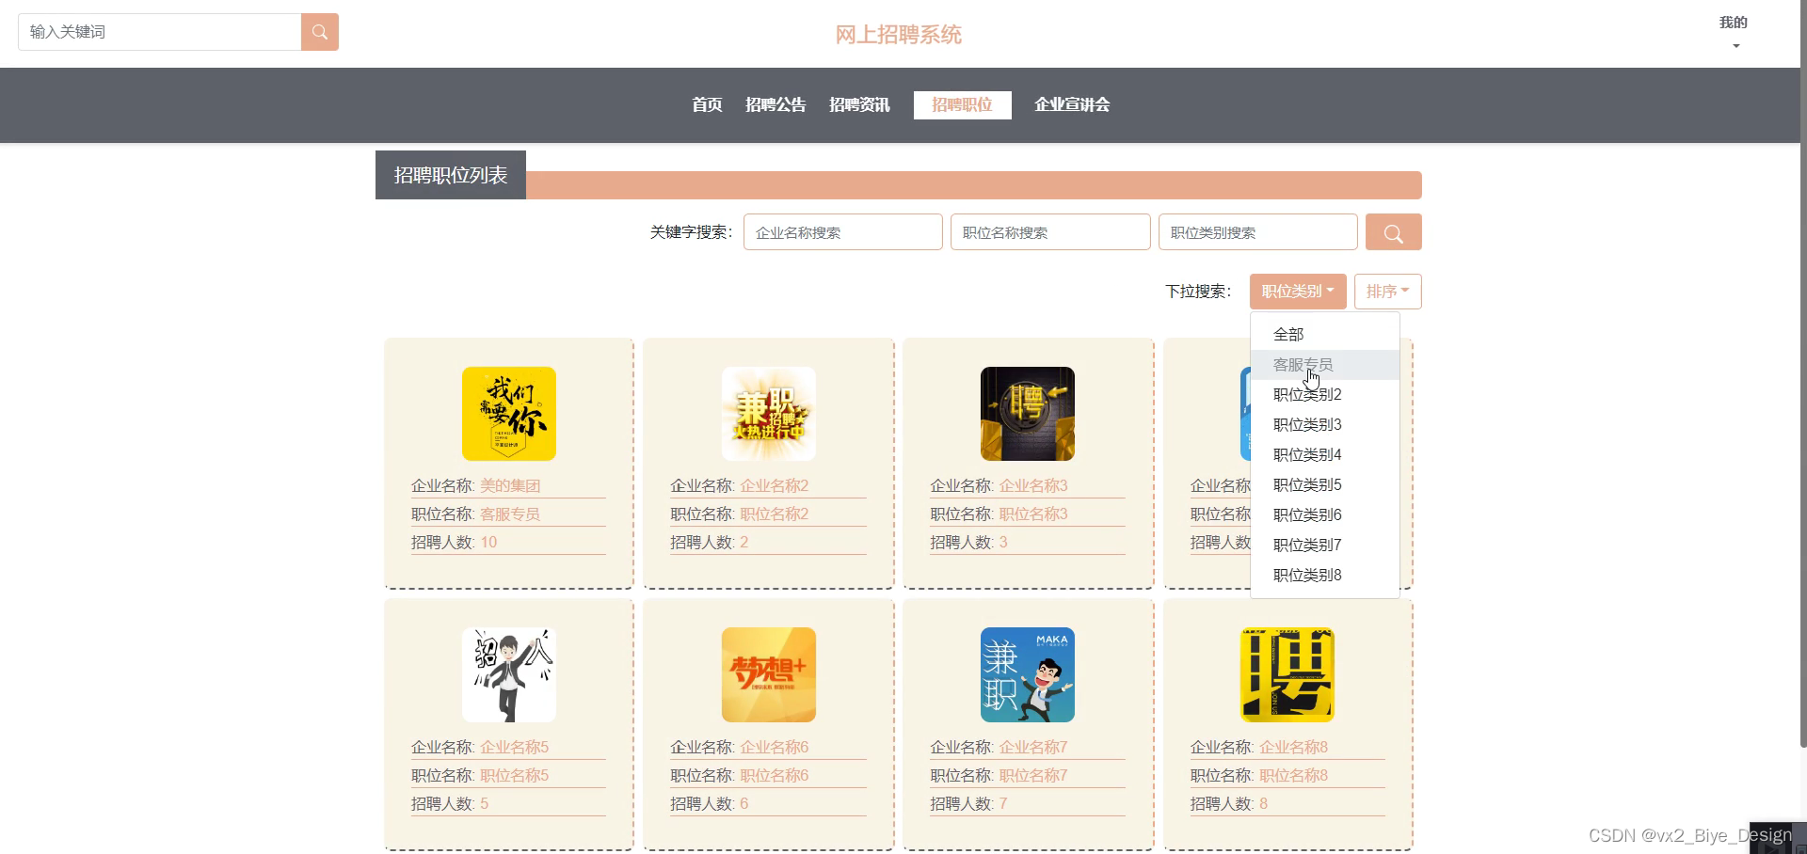
Task: Open the 我的 account dropdown
Action: point(1733,32)
